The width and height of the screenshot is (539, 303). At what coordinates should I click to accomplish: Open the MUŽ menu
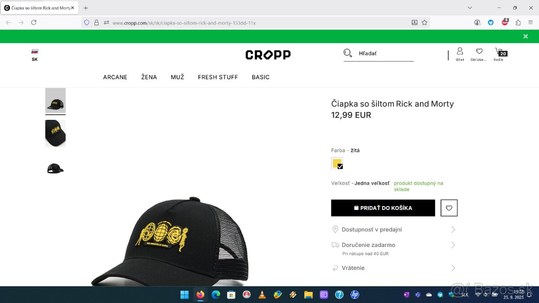177,77
